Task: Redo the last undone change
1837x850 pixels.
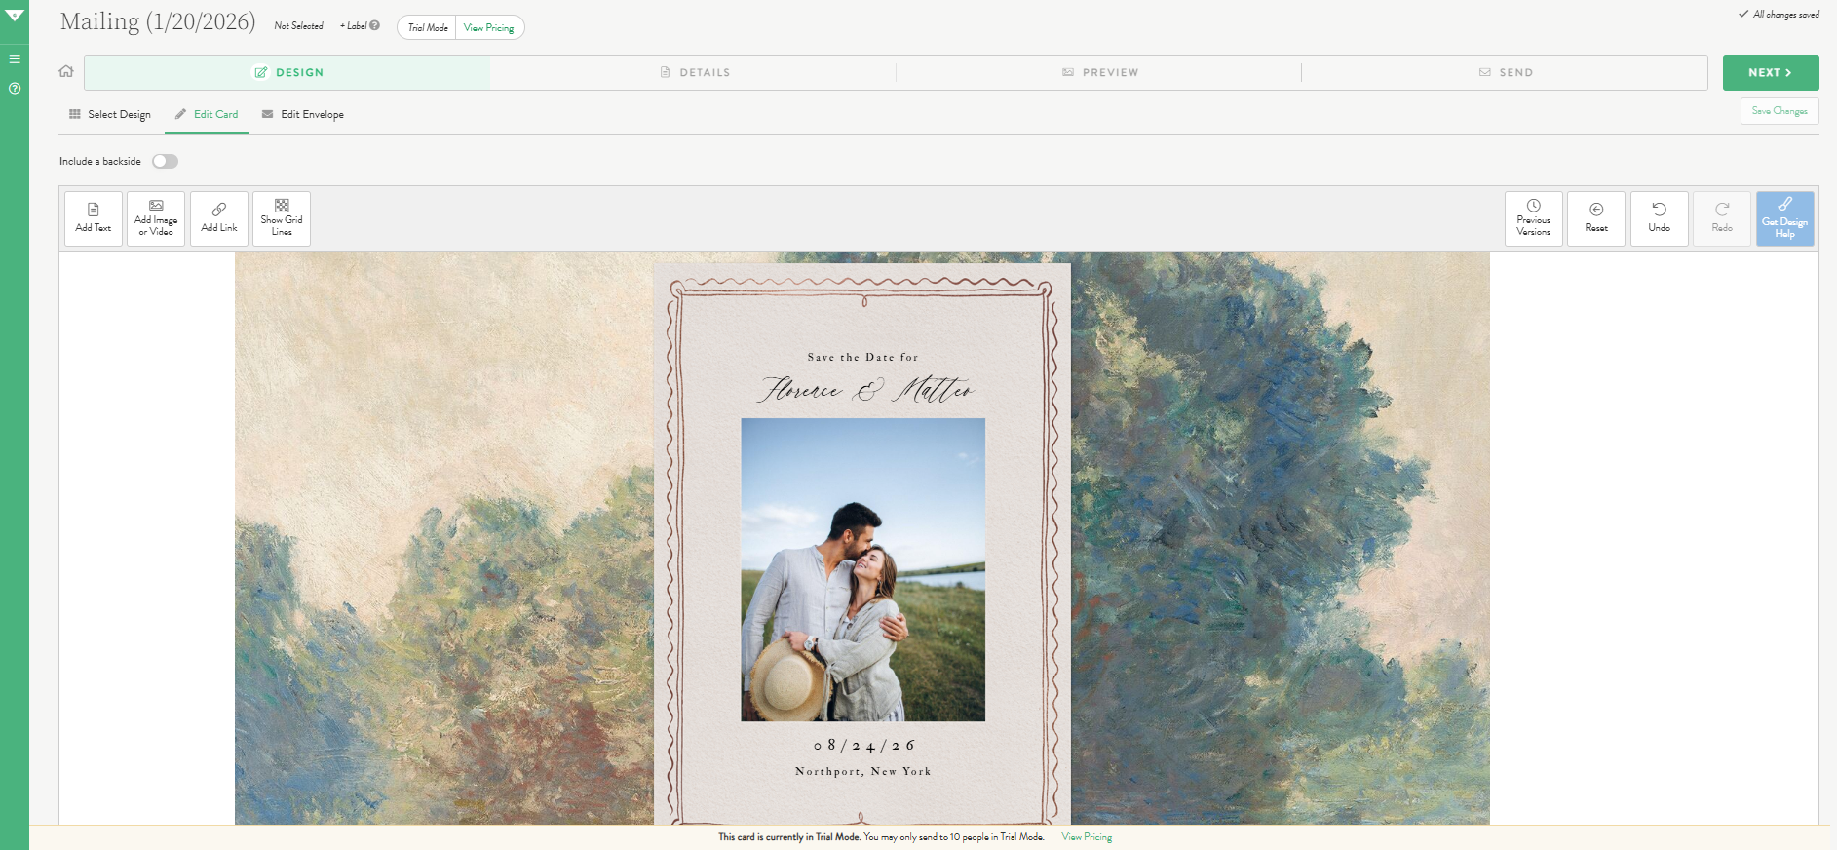Action: tap(1722, 218)
